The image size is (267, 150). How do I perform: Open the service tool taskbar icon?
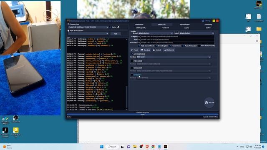point(166,147)
